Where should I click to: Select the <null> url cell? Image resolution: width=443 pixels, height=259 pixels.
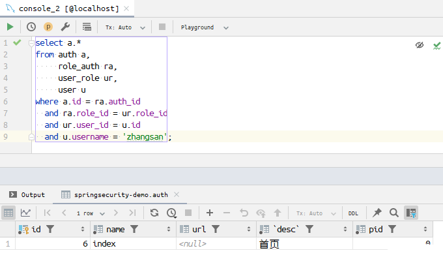click(x=216, y=244)
